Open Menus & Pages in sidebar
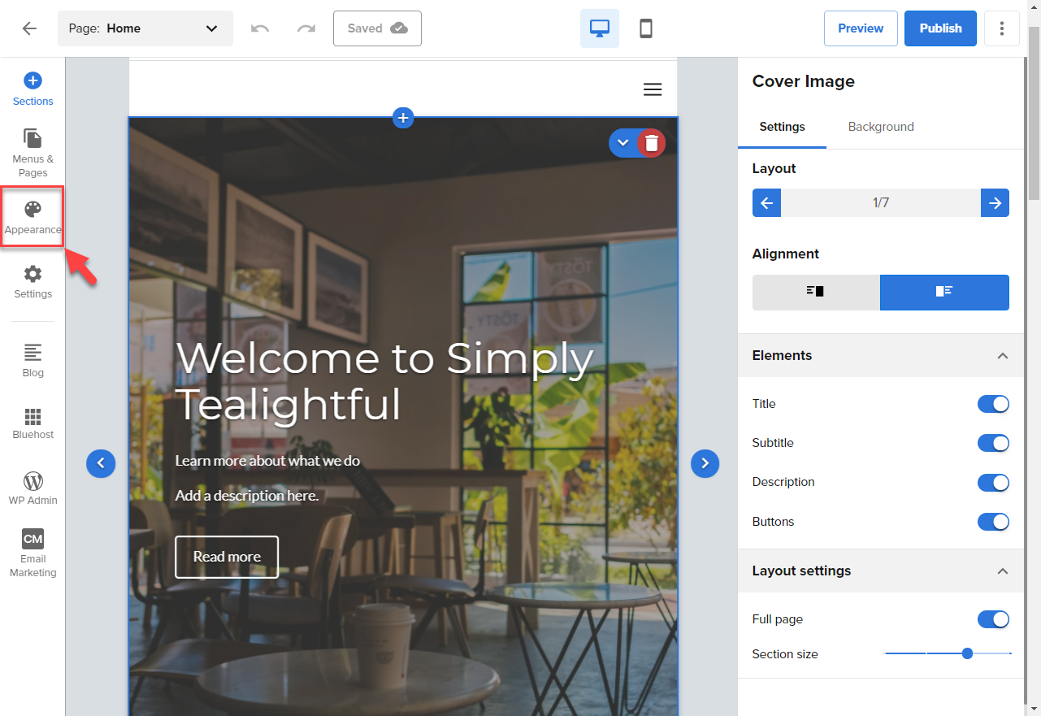The height and width of the screenshot is (716, 1041). pos(33,153)
